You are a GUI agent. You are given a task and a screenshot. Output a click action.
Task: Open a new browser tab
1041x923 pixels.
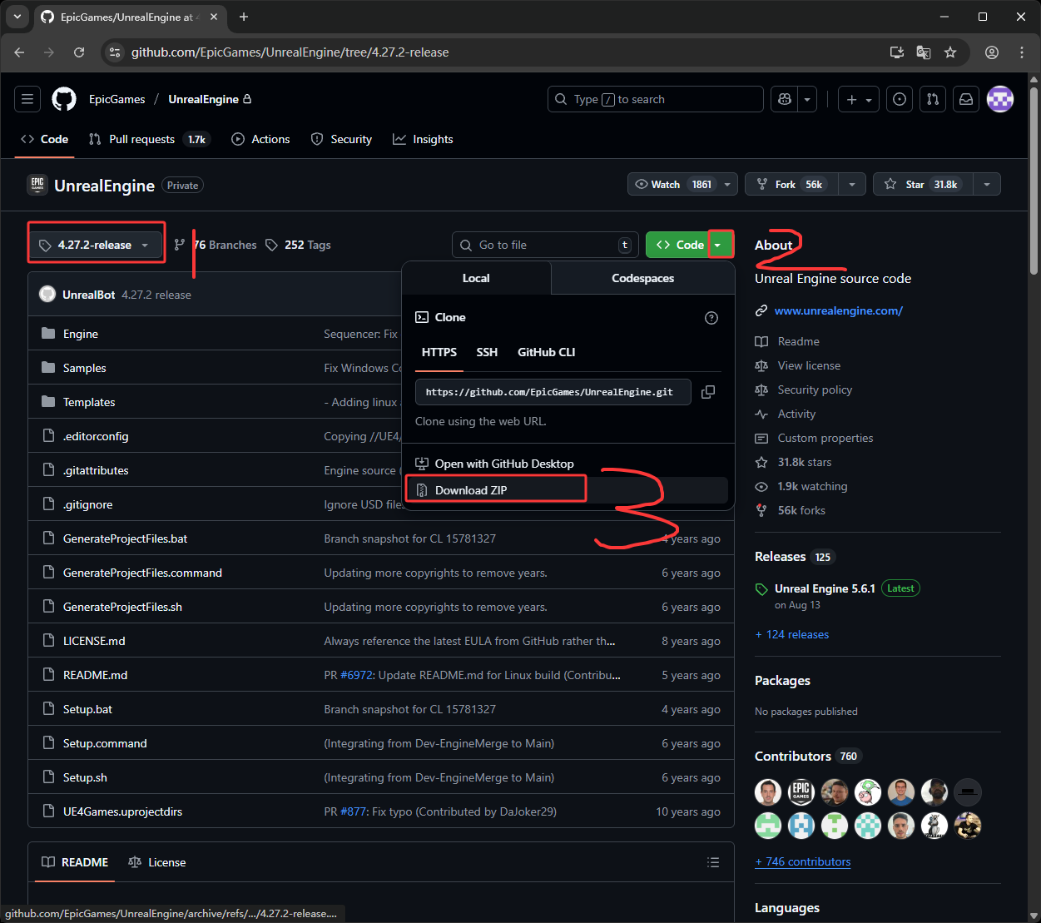click(244, 17)
